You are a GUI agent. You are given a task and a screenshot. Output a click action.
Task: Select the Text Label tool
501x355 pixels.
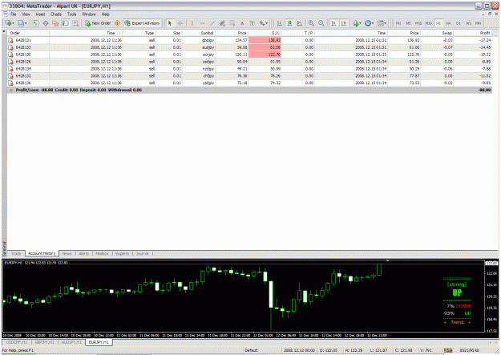click(252, 23)
